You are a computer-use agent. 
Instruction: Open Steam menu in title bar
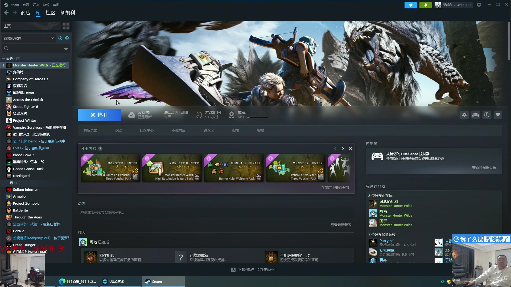tap(11, 5)
